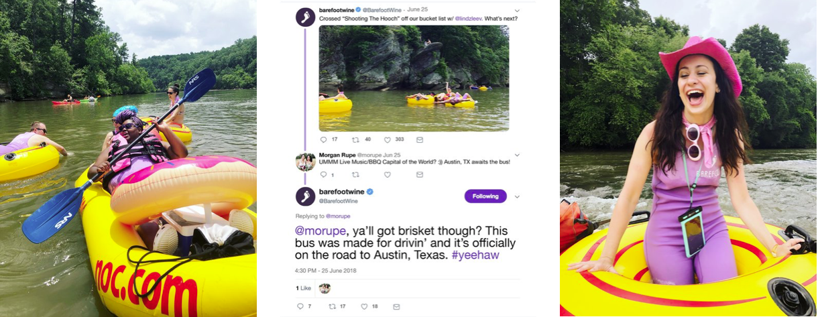Like Morgan Rupe's reply tweet

(x=388, y=175)
